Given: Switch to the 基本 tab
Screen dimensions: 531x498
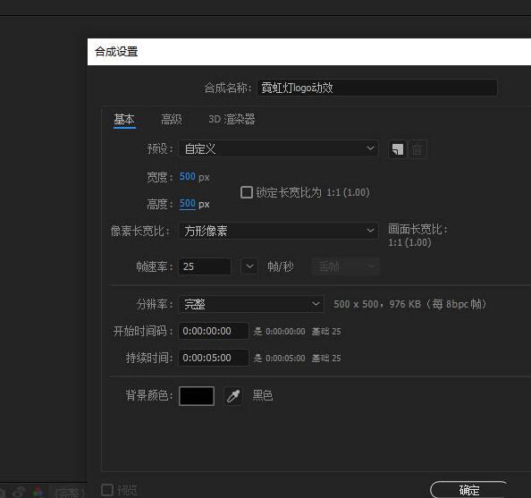Looking at the screenshot, I should click(124, 120).
